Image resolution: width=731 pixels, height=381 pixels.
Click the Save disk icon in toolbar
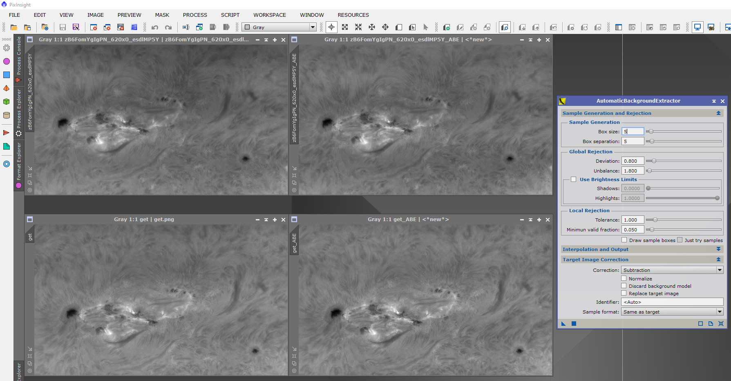click(63, 27)
